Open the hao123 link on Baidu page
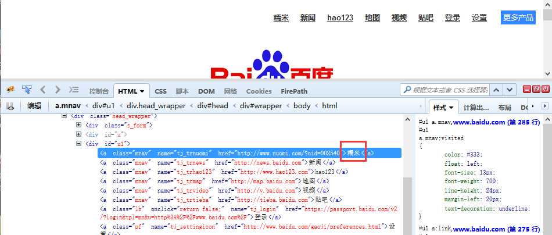This screenshot has width=552, height=235. (340, 17)
